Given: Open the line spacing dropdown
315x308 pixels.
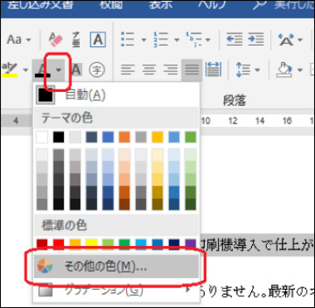Looking at the screenshot, I should (248, 70).
